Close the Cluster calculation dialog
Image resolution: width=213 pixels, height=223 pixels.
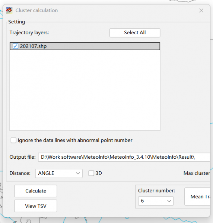point(201,10)
